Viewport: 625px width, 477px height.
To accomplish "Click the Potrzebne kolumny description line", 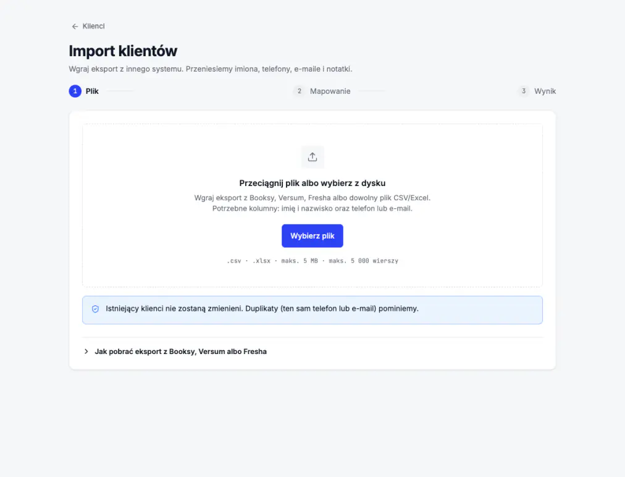I will coord(312,208).
